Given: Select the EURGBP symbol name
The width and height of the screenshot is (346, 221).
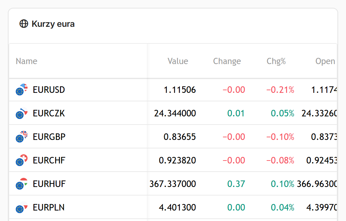Looking at the screenshot, I should (49, 137).
